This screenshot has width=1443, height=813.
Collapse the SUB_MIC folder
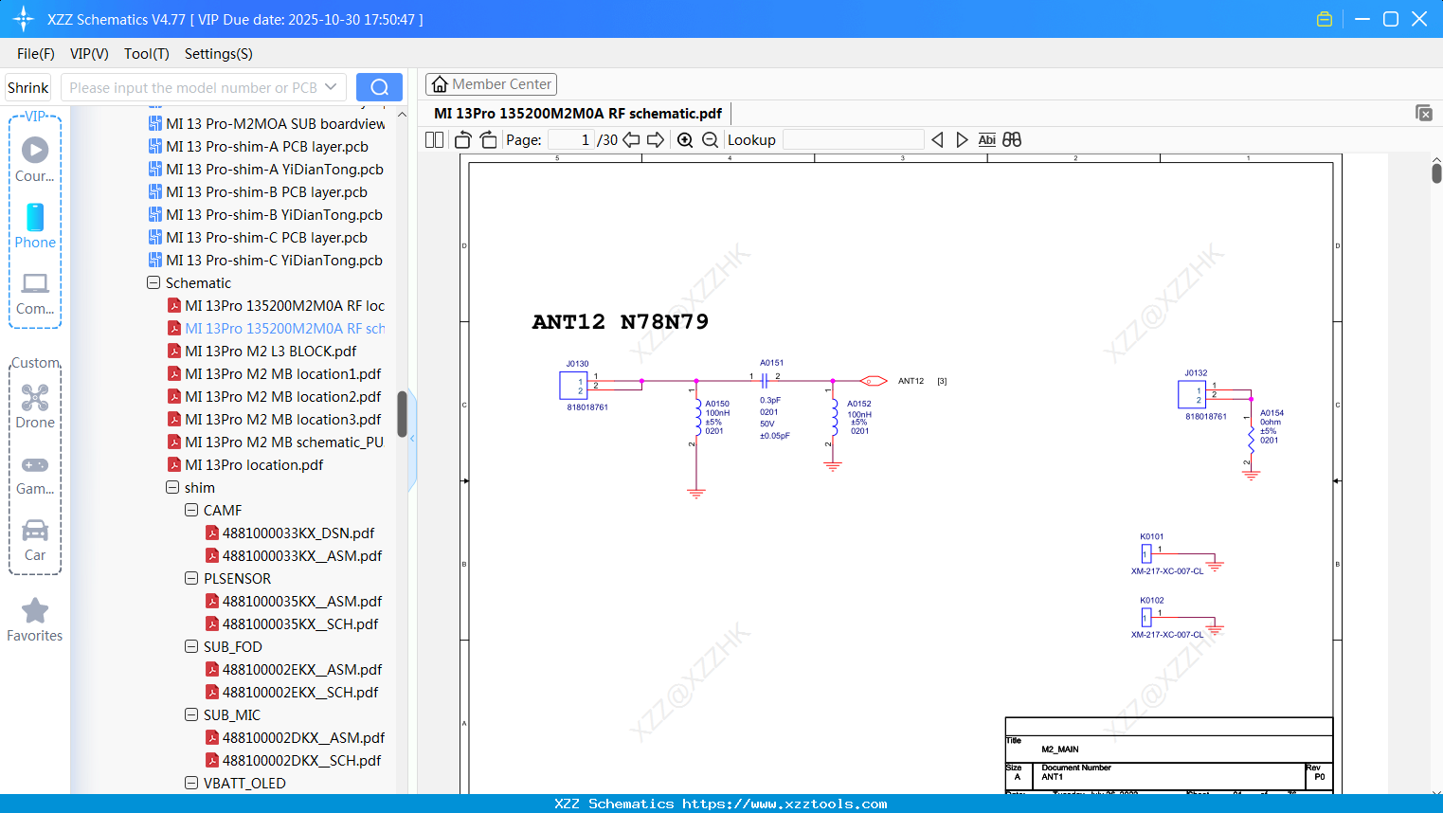[190, 714]
